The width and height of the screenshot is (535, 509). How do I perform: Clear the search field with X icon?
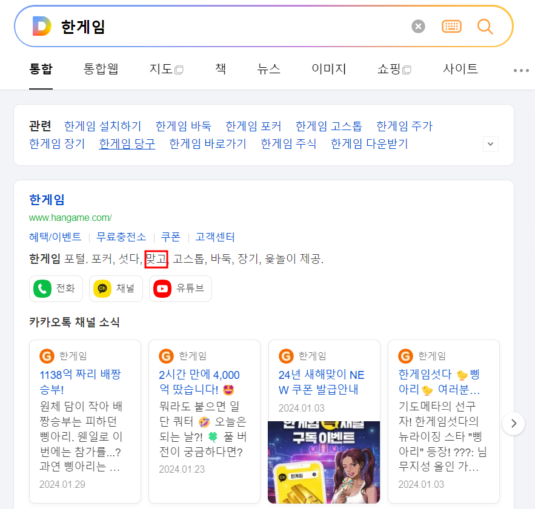(418, 26)
